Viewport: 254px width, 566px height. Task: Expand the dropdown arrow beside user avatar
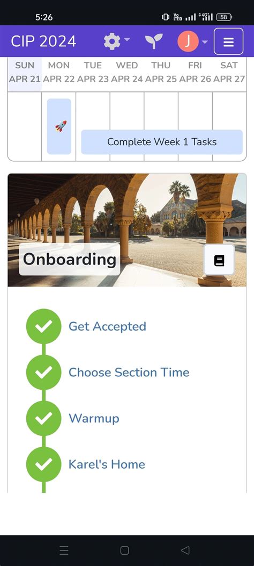(205, 42)
